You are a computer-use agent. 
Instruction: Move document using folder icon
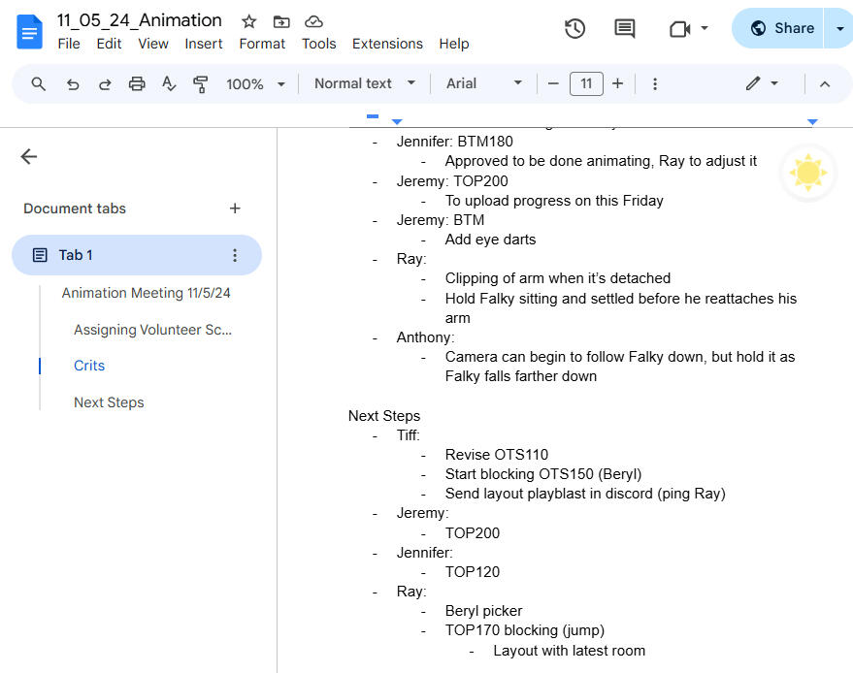click(x=281, y=21)
